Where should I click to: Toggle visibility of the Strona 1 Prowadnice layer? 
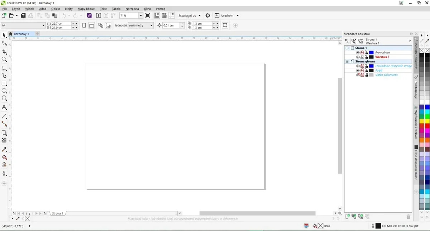point(358,53)
